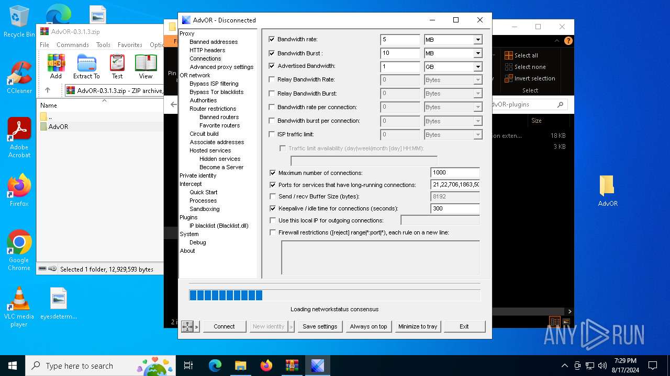Open Bandwidth rate unit dropdown
The width and height of the screenshot is (670, 376).
coord(477,40)
